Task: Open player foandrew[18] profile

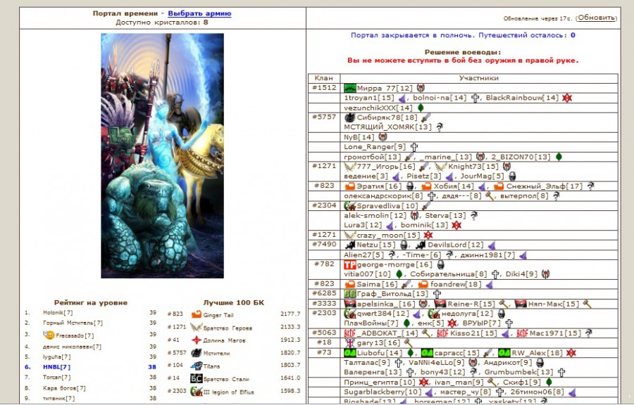Action: point(456,284)
